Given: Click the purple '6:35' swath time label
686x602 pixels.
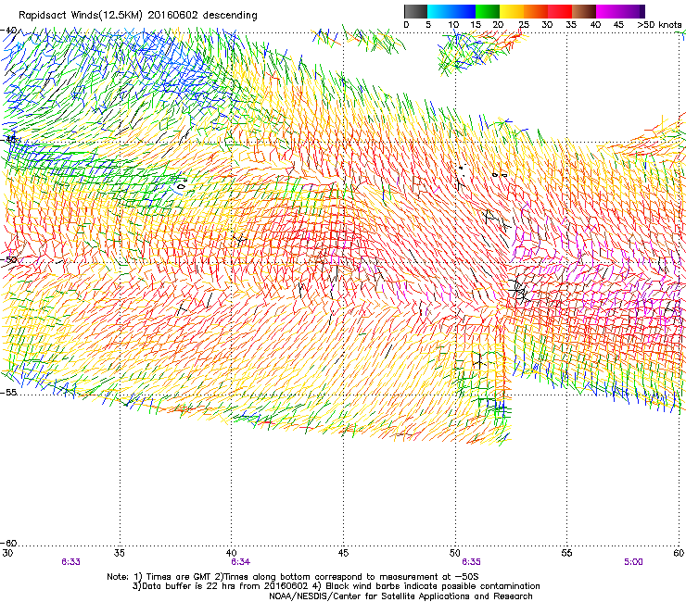Looking at the screenshot, I should click(471, 562).
